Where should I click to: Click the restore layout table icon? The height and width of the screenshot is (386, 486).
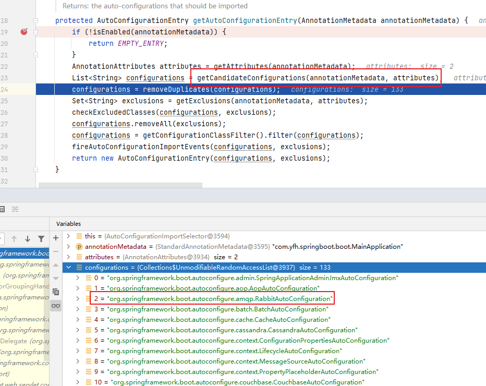click(2, 209)
